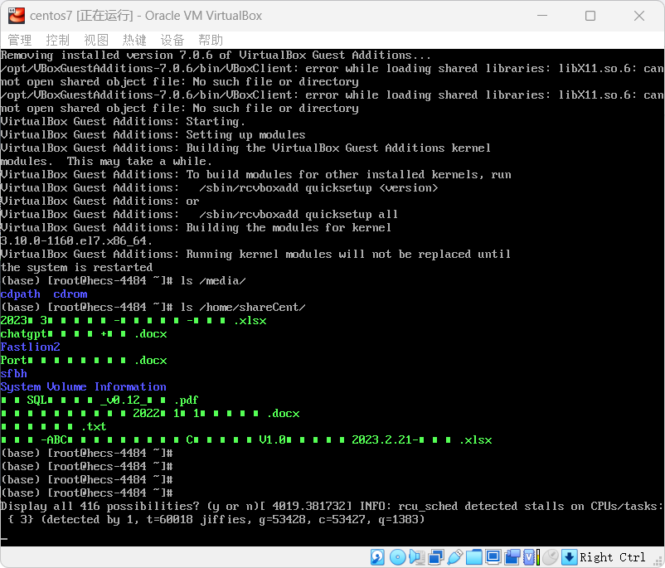Click the 'Guest Additions: Starting.' line
The image size is (665, 568).
pos(123,121)
